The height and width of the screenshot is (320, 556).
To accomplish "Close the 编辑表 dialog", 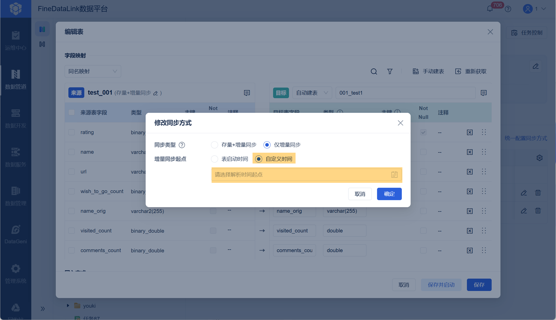I will pos(490,32).
